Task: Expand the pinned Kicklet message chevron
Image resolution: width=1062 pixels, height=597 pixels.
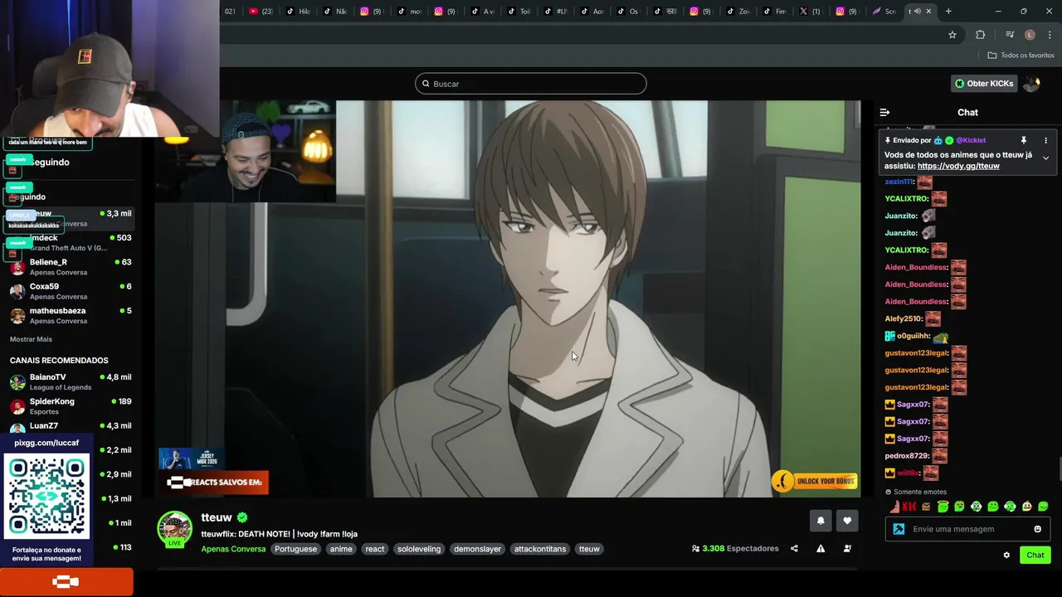Action: click(1045, 158)
